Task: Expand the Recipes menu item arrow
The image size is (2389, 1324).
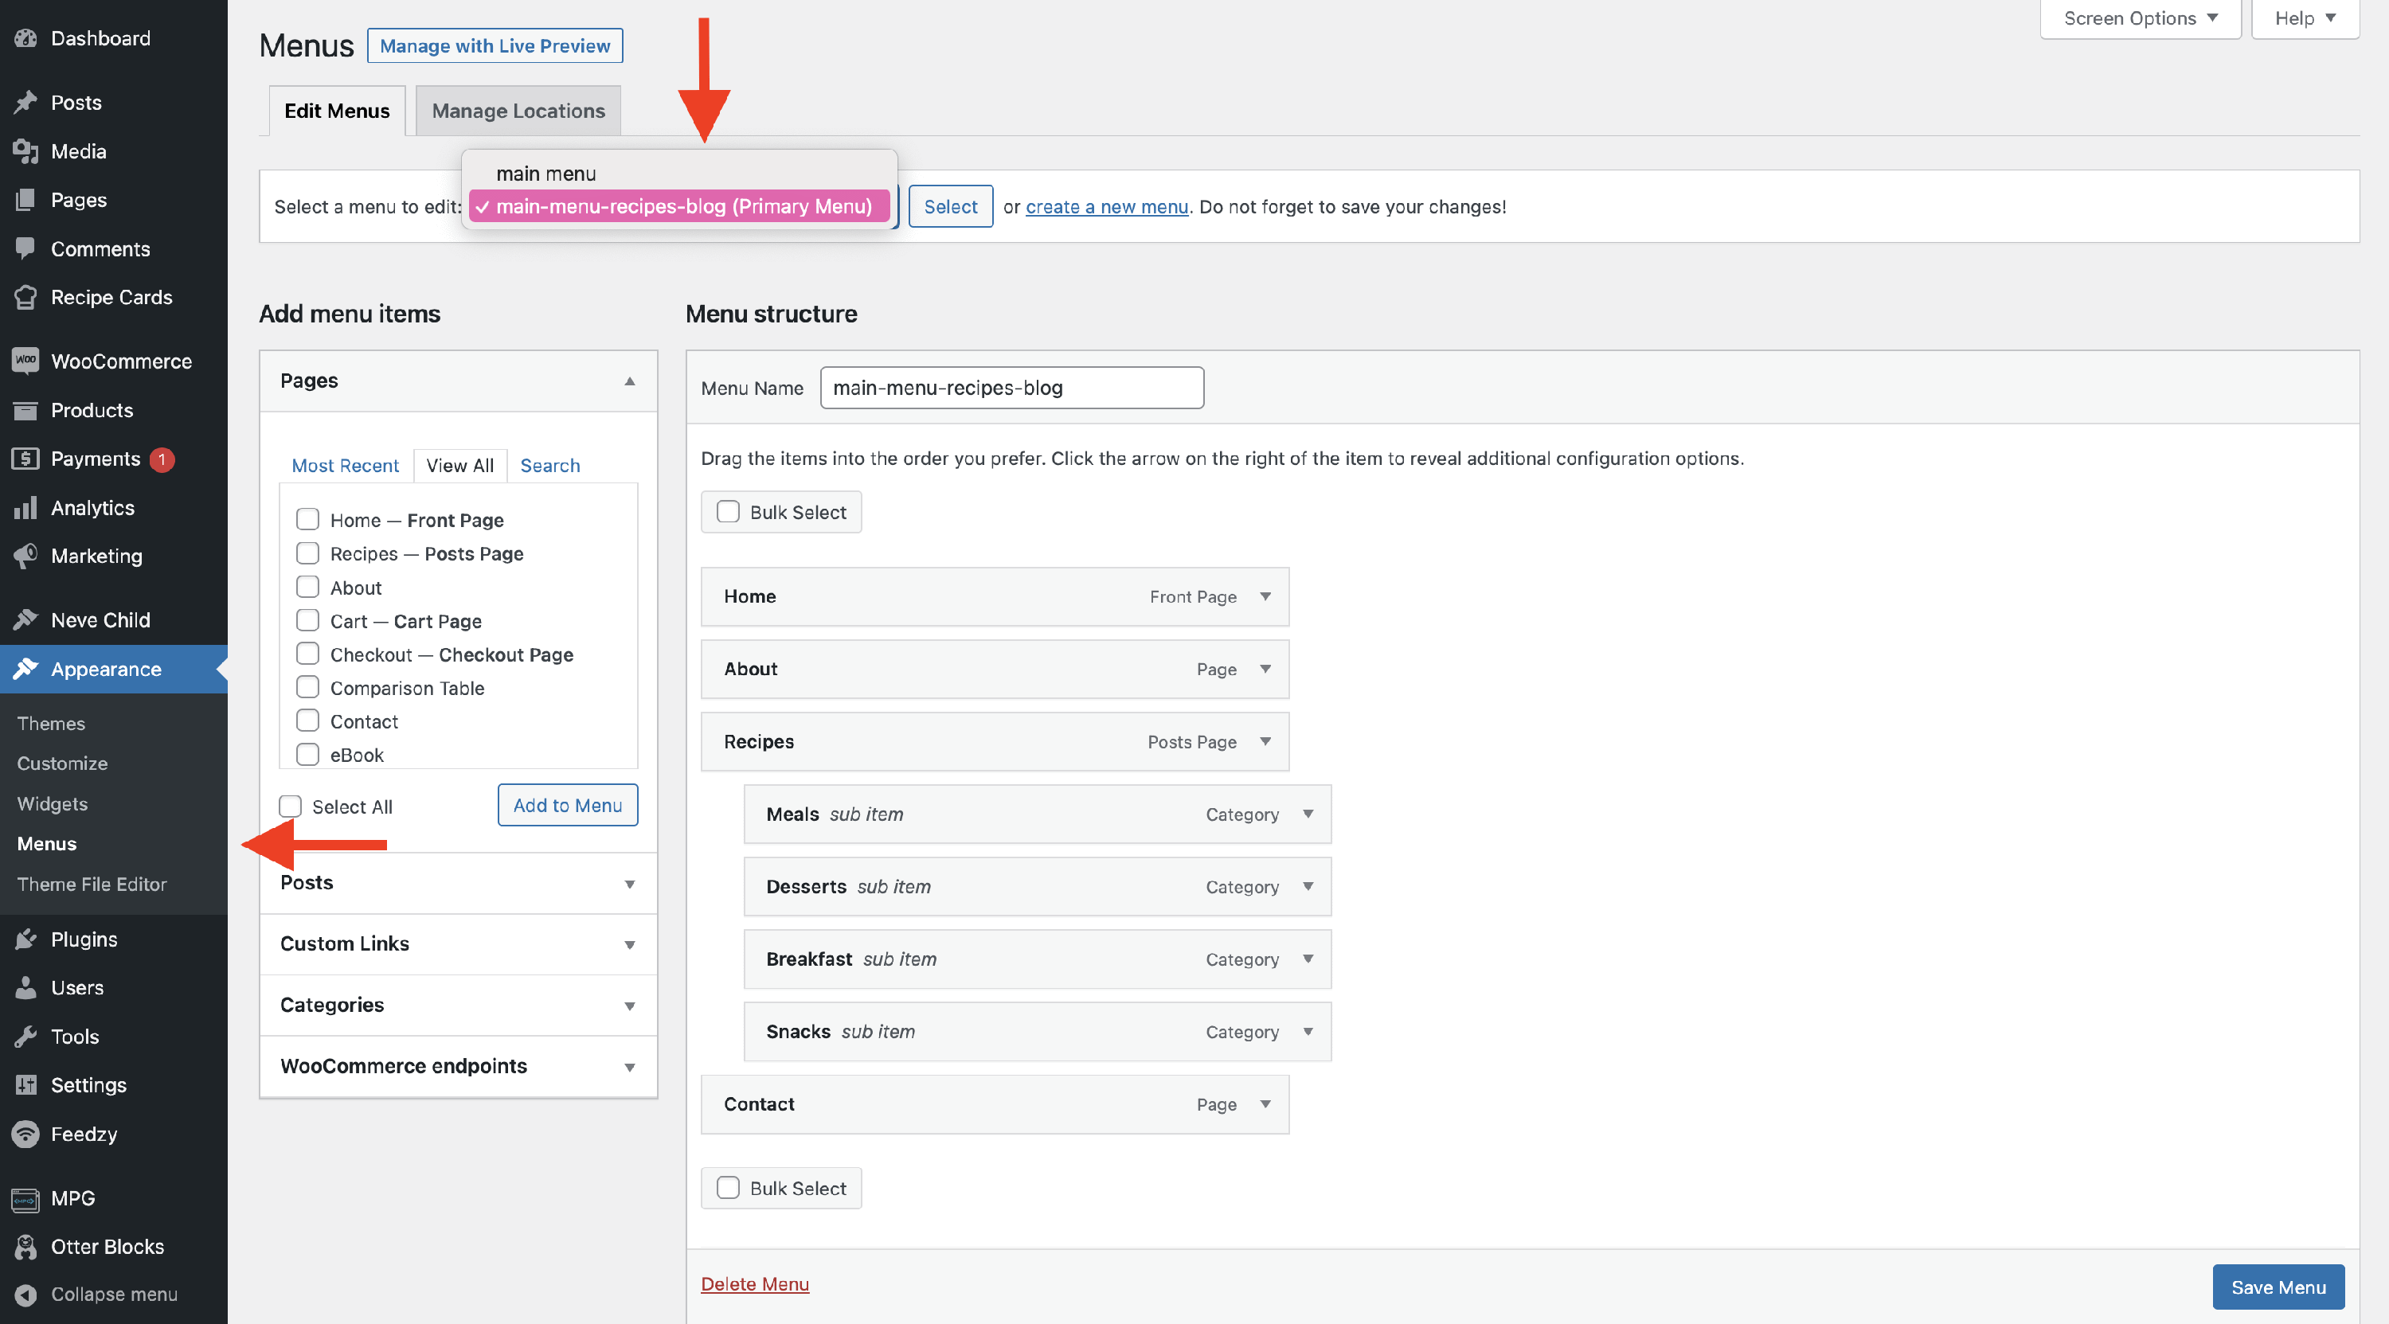Action: coord(1265,742)
